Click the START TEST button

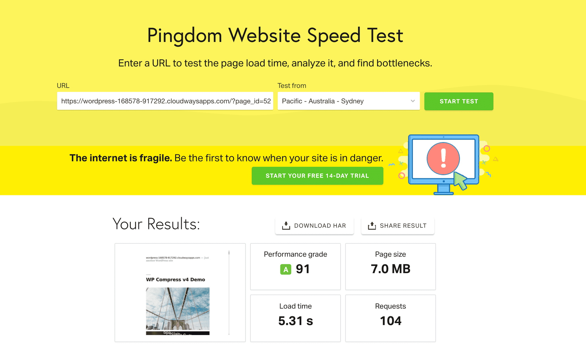pos(459,101)
